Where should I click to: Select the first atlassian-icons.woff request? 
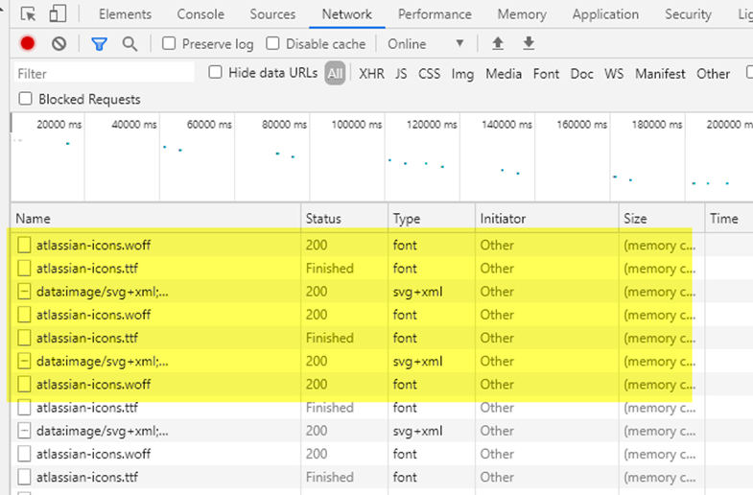click(382, 245)
